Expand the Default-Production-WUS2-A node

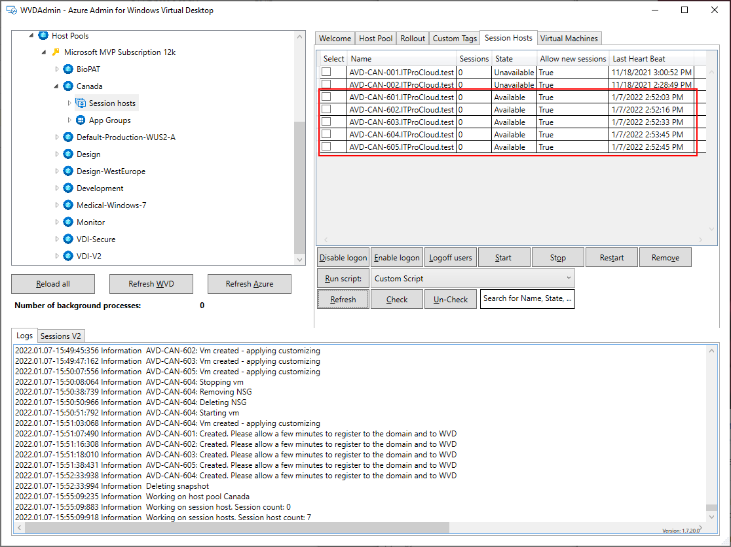pos(57,137)
